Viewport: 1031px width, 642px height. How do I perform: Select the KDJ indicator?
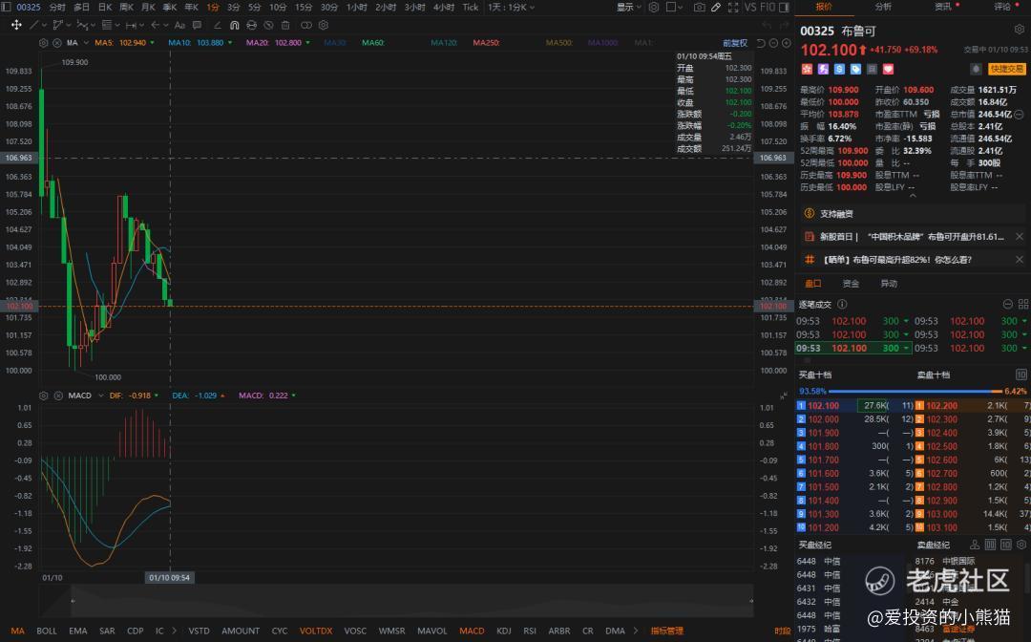[x=504, y=631]
